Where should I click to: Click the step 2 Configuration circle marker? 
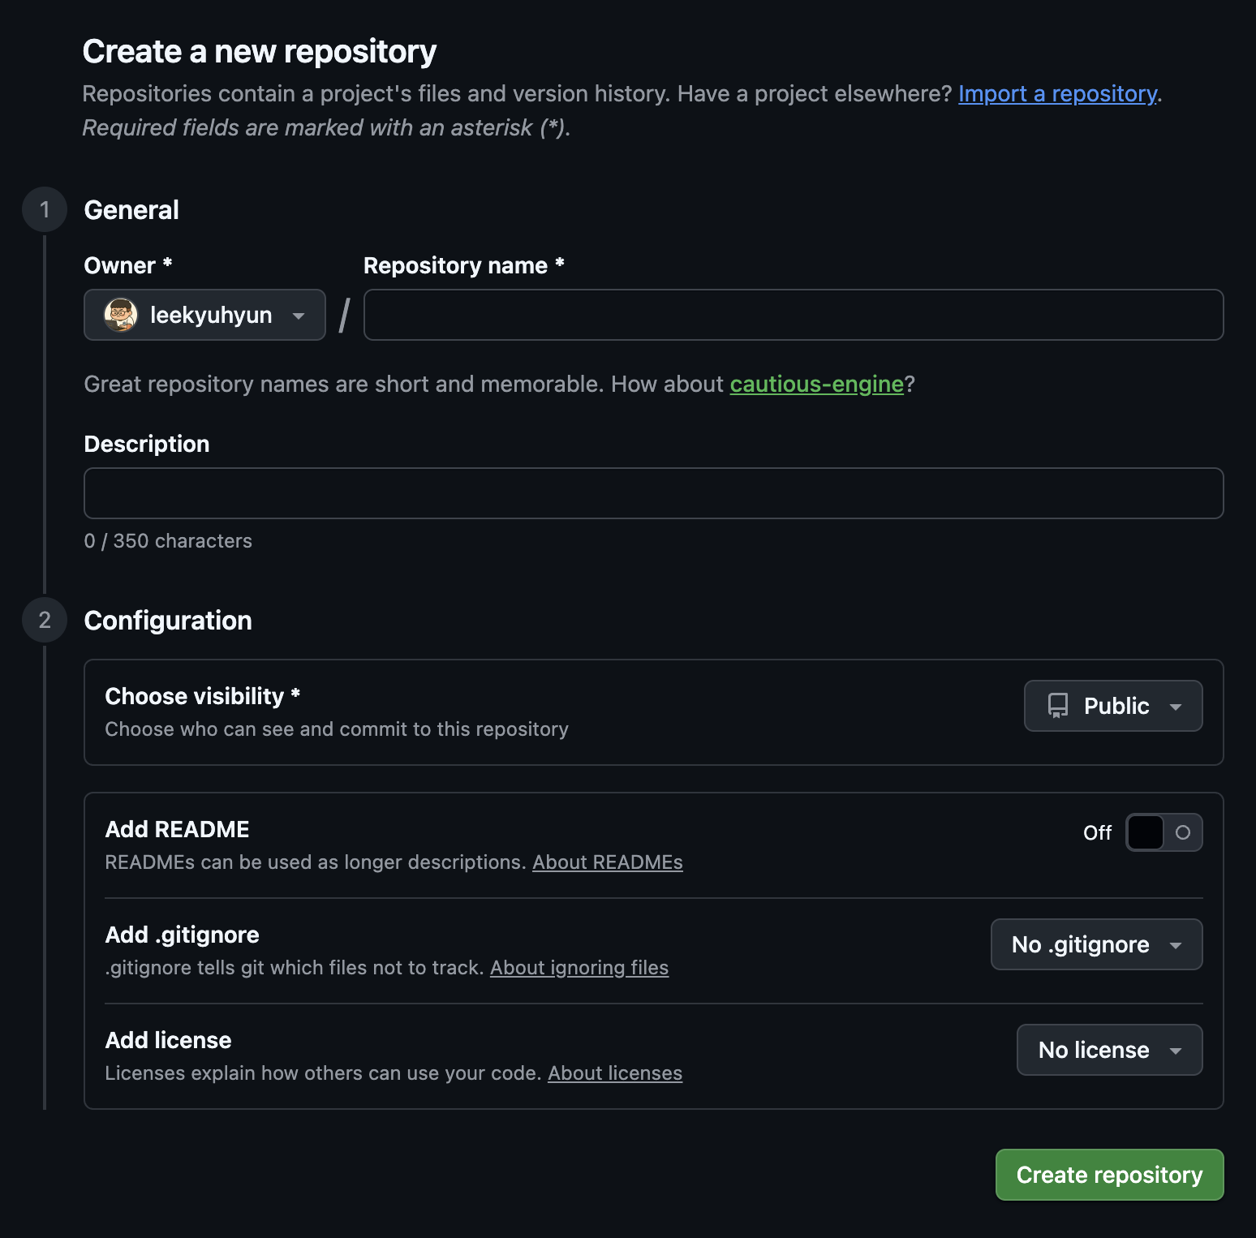[x=45, y=621]
